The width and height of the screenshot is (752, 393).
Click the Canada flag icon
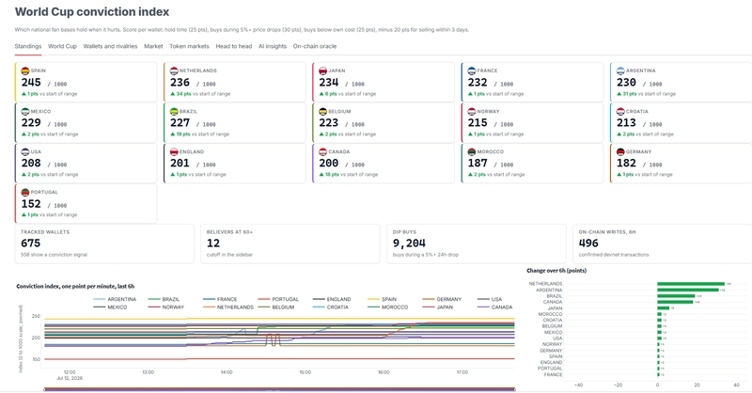click(x=322, y=151)
